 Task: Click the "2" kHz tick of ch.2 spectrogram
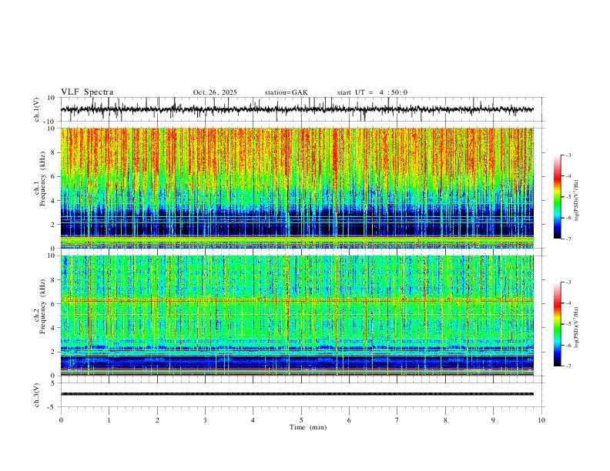pos(54,352)
